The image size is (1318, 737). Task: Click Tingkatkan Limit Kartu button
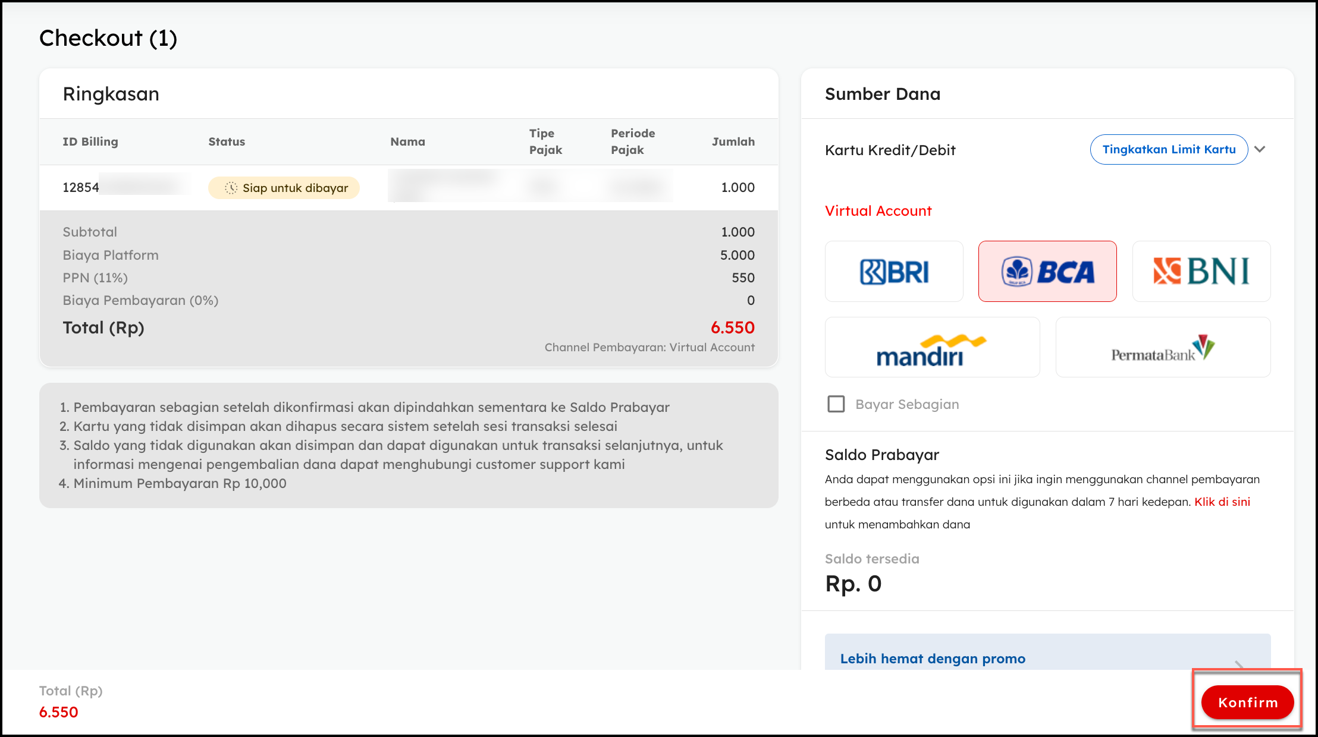tap(1169, 150)
